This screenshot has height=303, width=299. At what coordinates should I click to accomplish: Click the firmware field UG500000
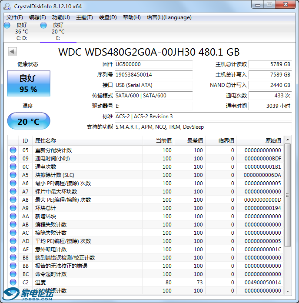pyautogui.click(x=153, y=64)
